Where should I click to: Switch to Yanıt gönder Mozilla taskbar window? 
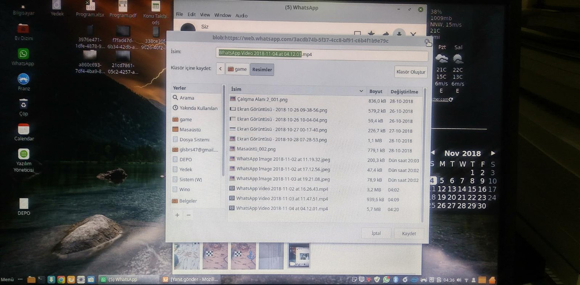pyautogui.click(x=191, y=280)
